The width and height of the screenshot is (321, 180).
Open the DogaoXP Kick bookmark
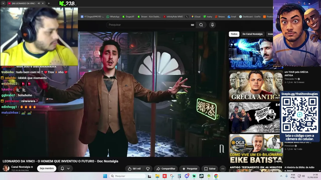coord(128,17)
